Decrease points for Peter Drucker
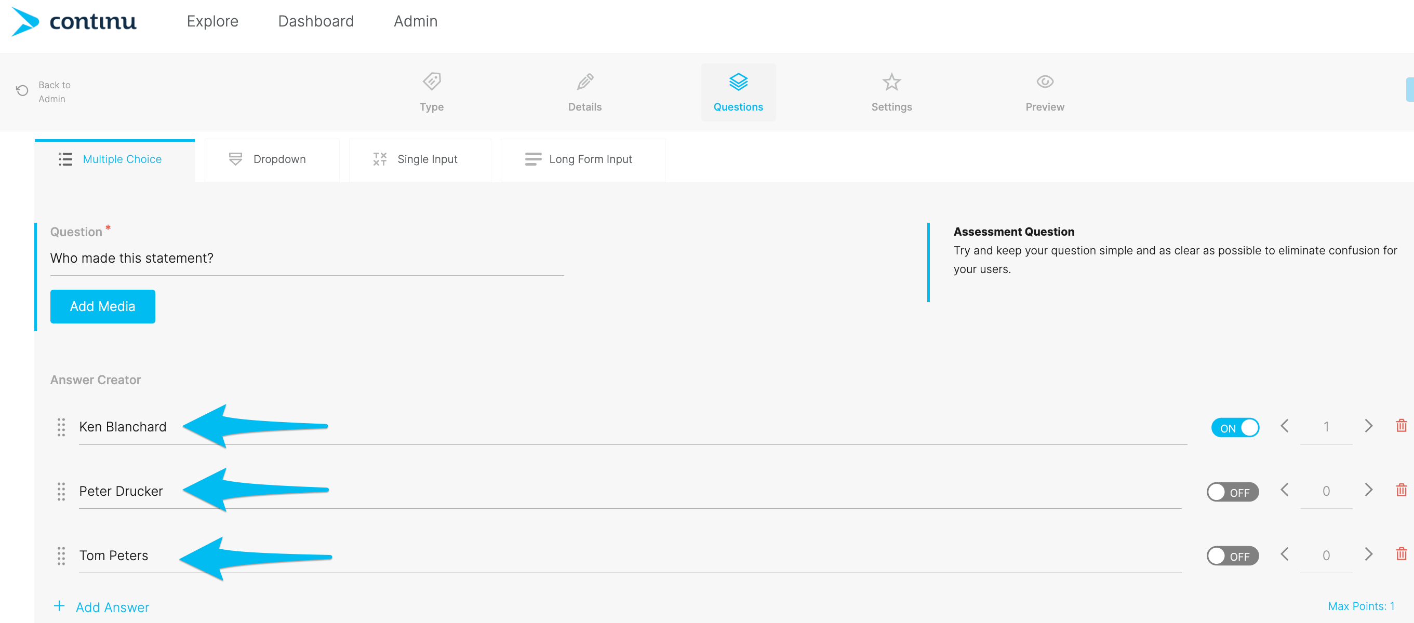 pos(1285,490)
